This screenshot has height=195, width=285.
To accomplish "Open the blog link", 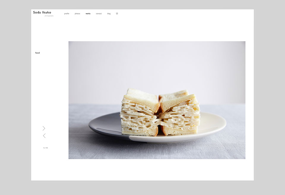I will tap(109, 14).
